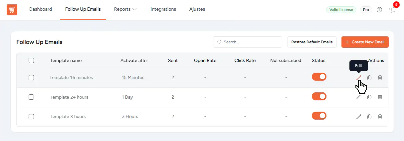Go to the Dashboard tab
Screen dimensions: 404x141
(x=41, y=9)
